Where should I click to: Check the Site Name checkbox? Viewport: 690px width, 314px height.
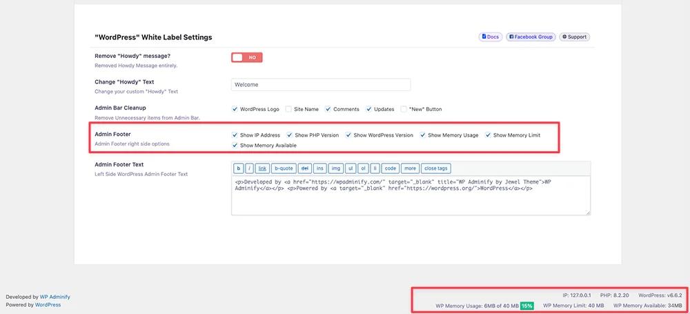pyautogui.click(x=288, y=109)
